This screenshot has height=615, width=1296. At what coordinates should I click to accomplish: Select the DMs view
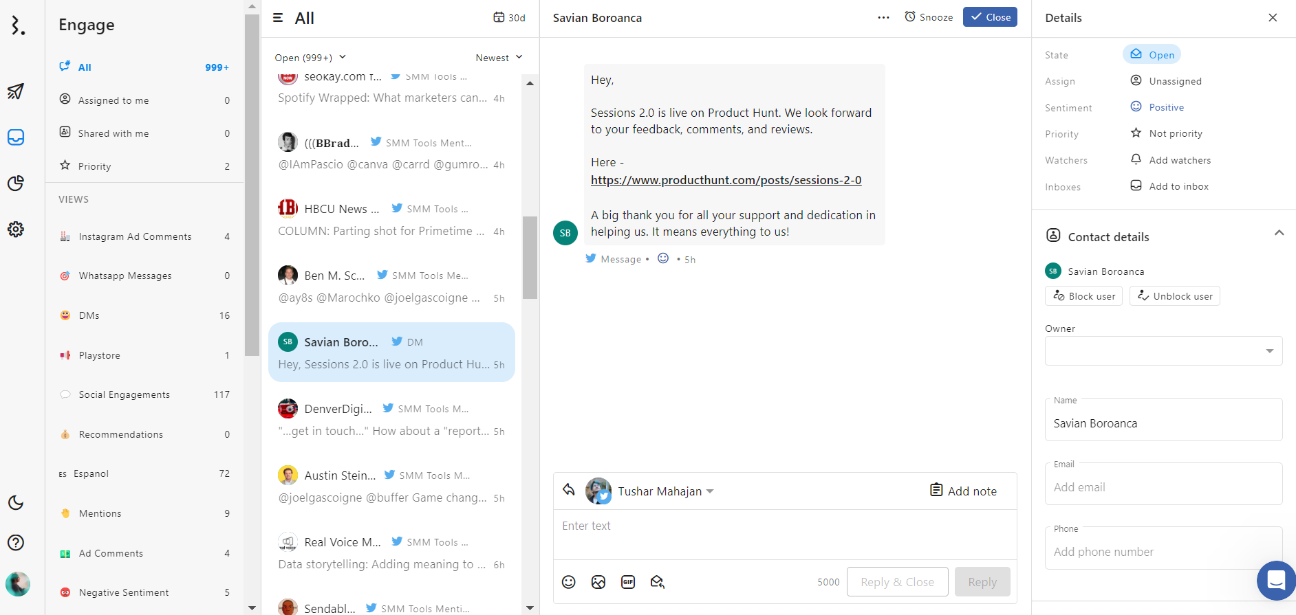[x=89, y=315]
